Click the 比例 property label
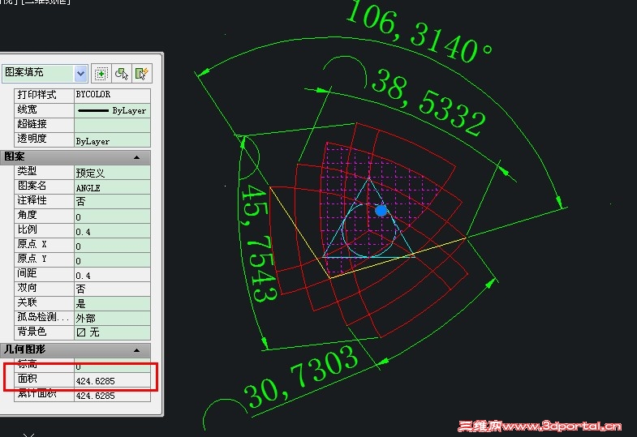Screen dimensions: 637x437 click(x=28, y=229)
